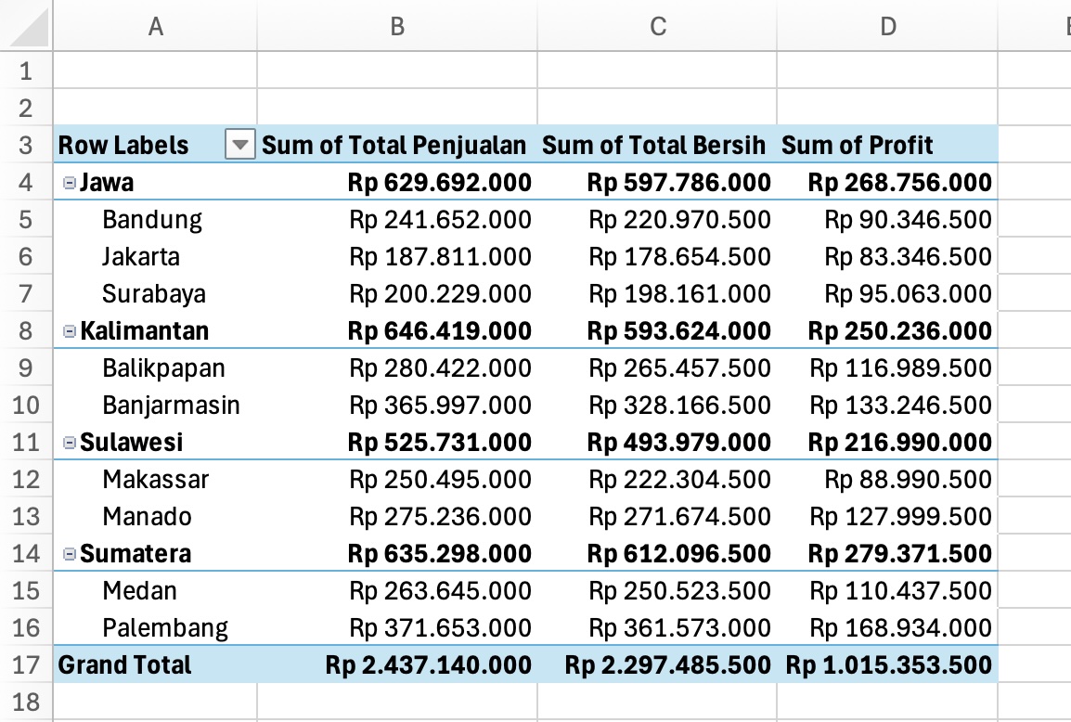Select column D header
The width and height of the screenshot is (1071, 722).
tap(887, 26)
